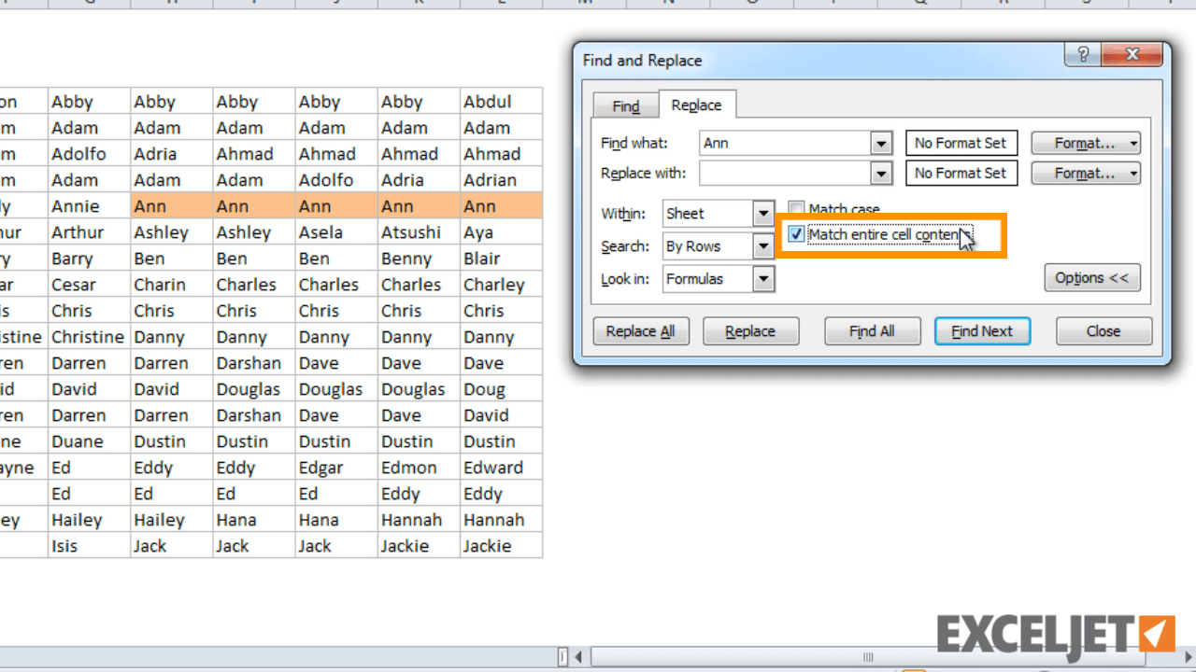Switch to the Find tab

pos(624,105)
